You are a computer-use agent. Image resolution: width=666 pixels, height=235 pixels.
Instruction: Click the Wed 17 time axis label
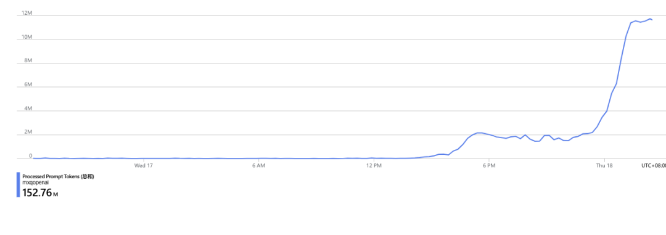coord(143,165)
